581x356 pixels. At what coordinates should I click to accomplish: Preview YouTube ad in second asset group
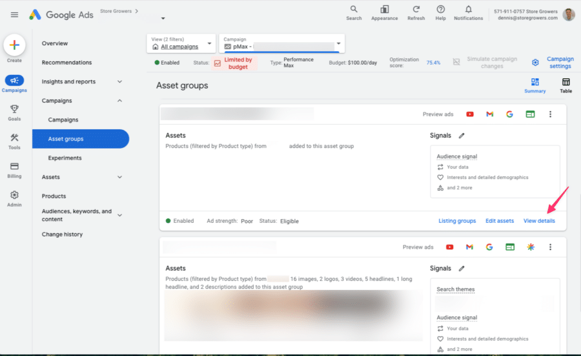(x=450, y=247)
